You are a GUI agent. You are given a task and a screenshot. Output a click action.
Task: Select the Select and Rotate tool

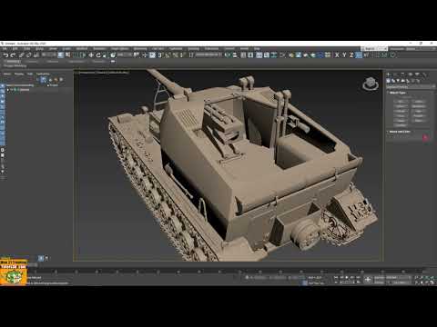click(98, 55)
